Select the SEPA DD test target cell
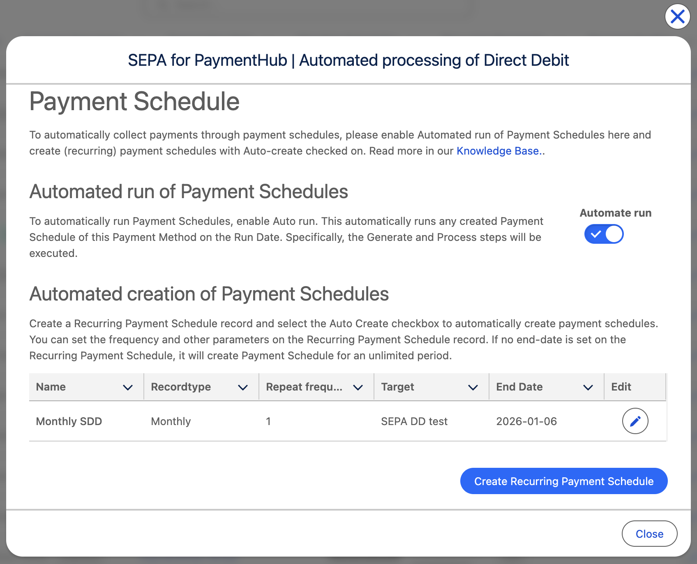Screen dimensions: 697x564 tap(414, 421)
